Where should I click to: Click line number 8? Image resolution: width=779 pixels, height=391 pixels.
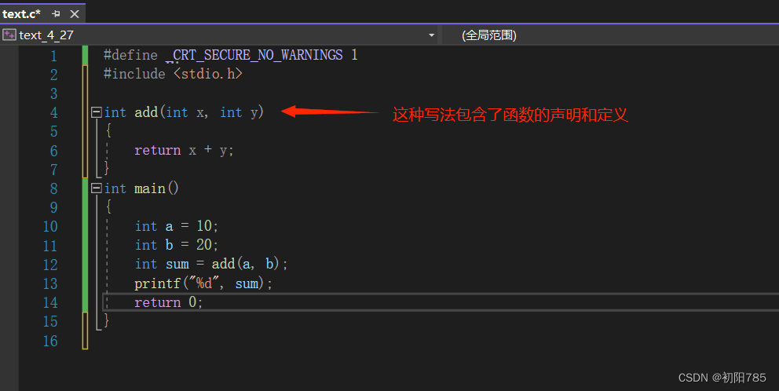pyautogui.click(x=53, y=188)
